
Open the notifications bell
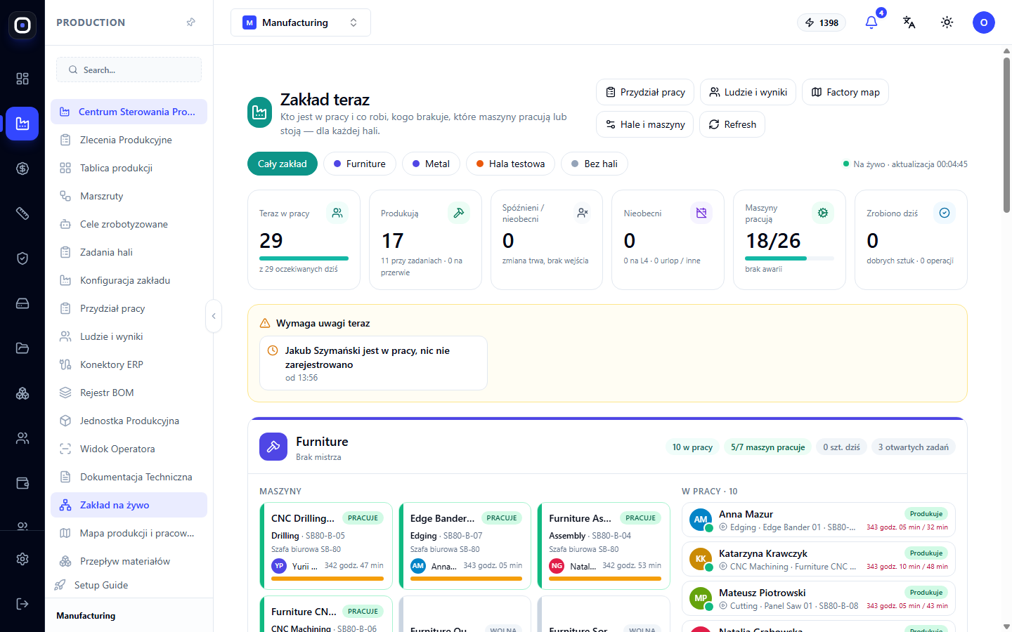[871, 22]
